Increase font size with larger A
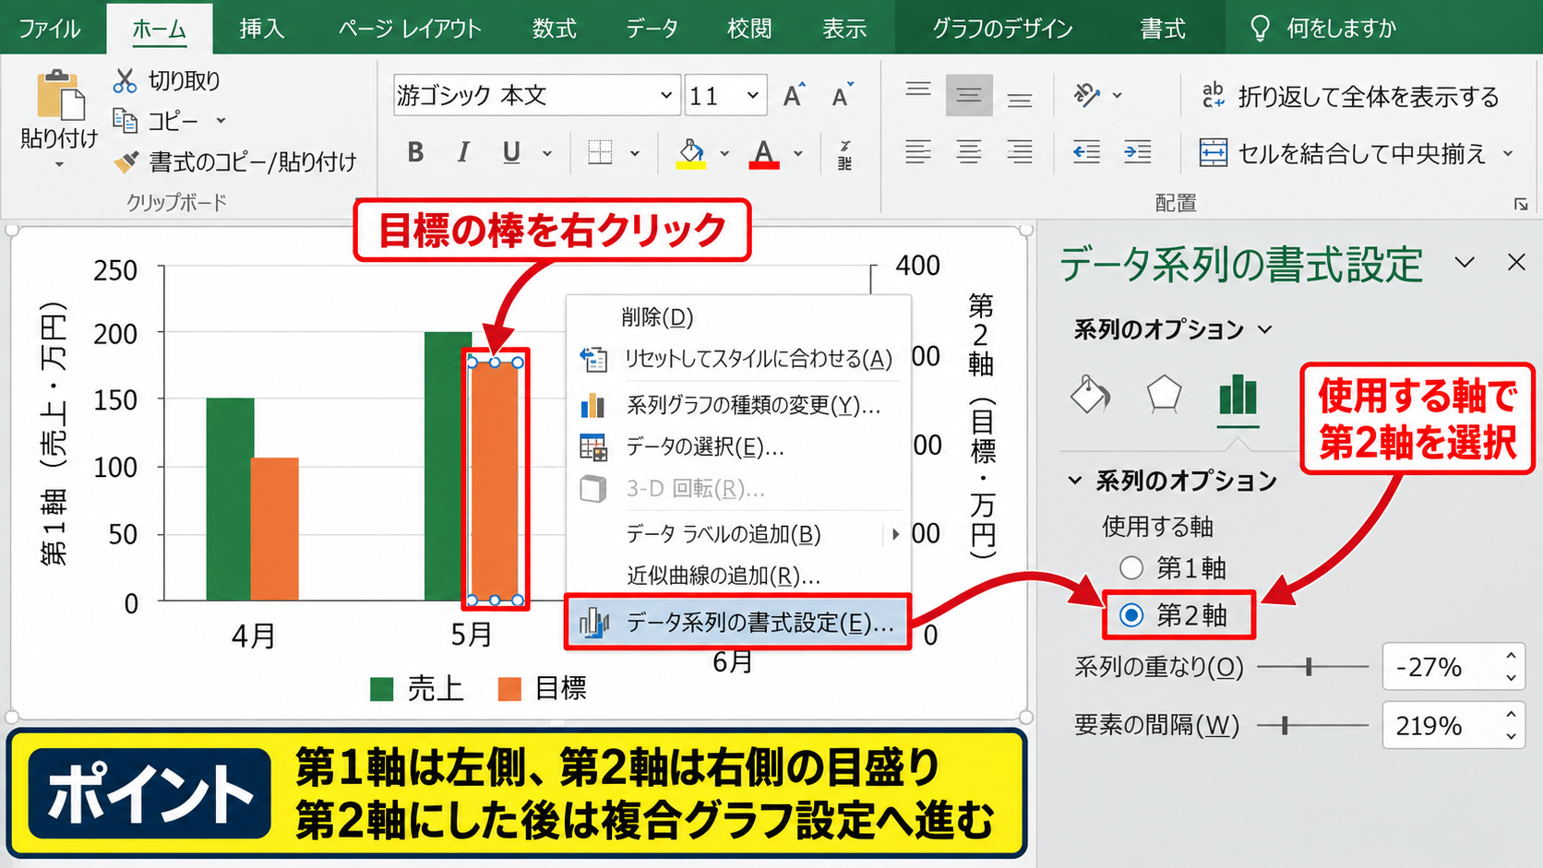This screenshot has height=868, width=1543. [793, 95]
